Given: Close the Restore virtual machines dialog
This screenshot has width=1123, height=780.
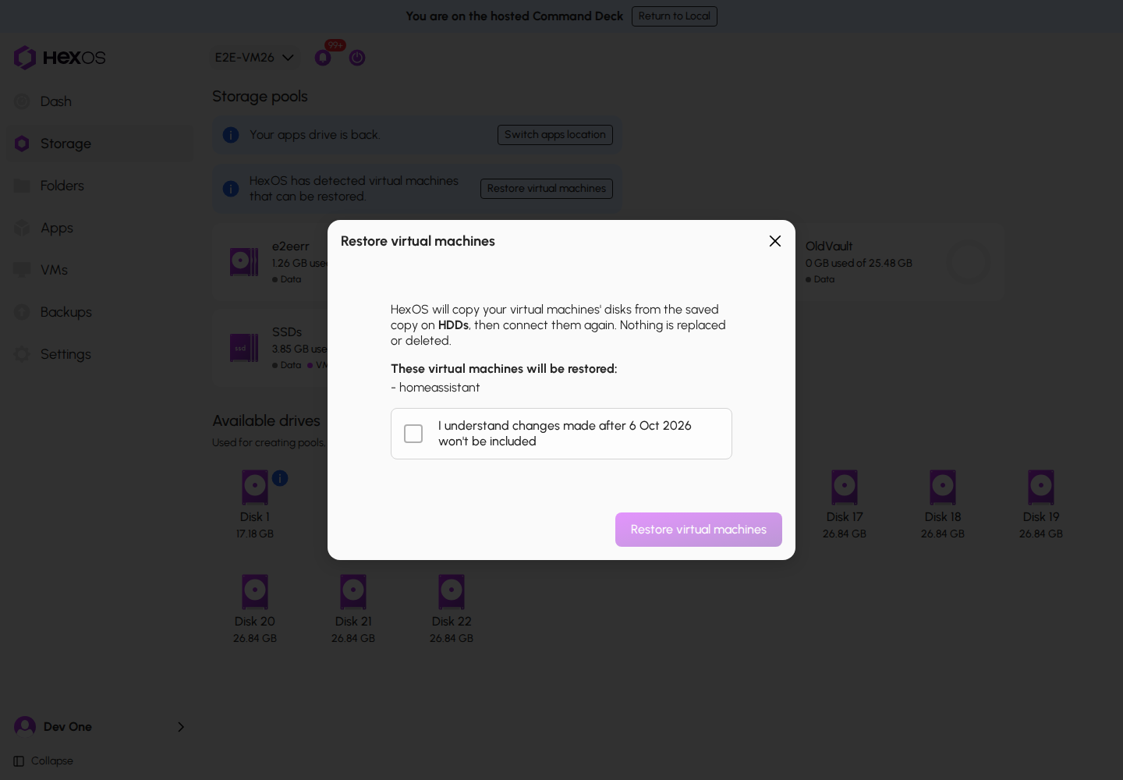Looking at the screenshot, I should point(775,241).
